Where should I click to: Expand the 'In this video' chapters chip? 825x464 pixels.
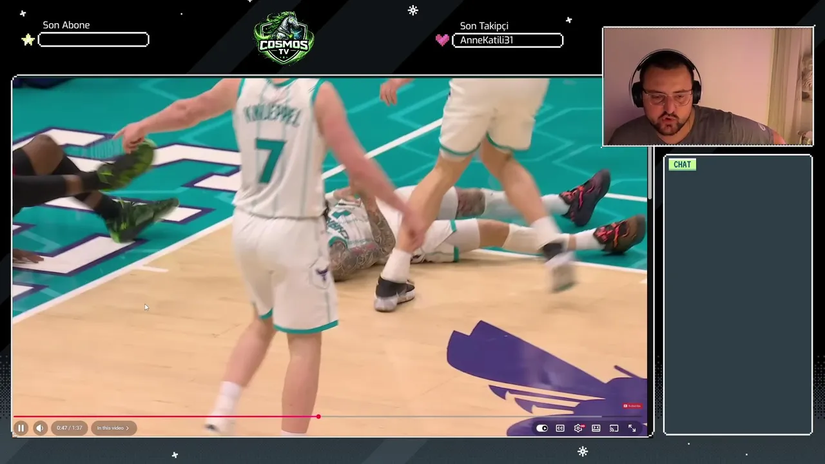(x=113, y=428)
